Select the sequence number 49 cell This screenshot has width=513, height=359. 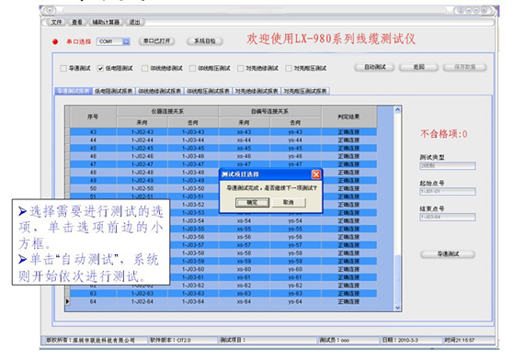pos(93,181)
